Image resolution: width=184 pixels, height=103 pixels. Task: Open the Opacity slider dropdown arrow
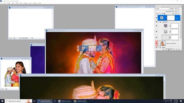(178, 9)
